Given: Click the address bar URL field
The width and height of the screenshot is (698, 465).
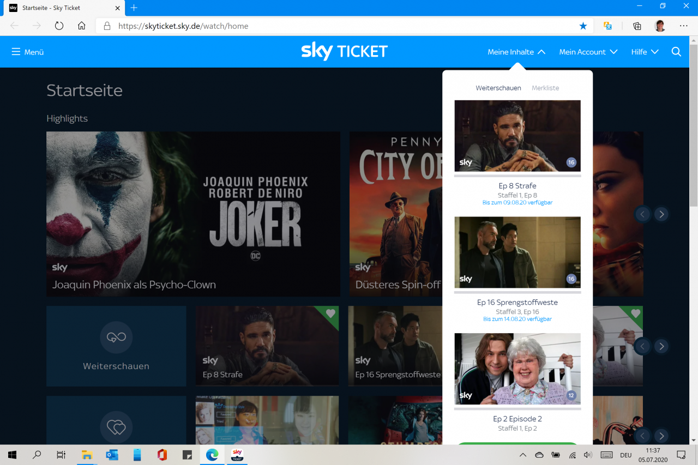Looking at the screenshot, I should coord(344,26).
